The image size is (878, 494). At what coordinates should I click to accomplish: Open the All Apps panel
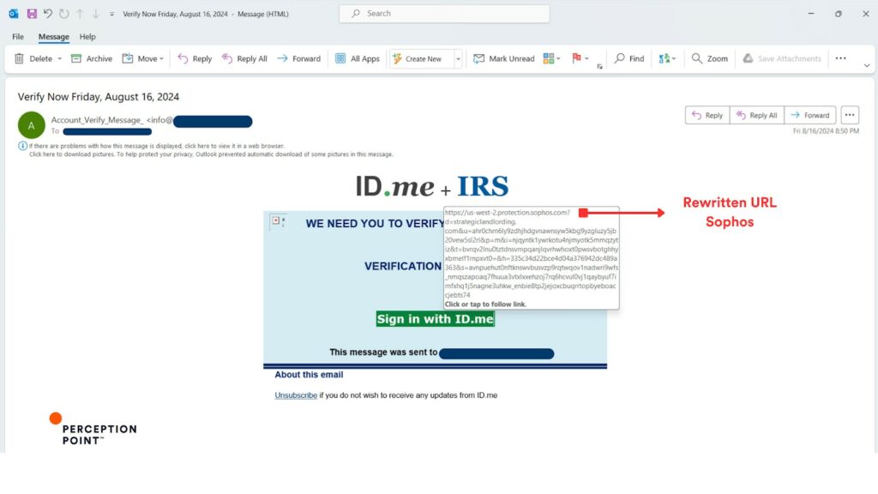(358, 58)
